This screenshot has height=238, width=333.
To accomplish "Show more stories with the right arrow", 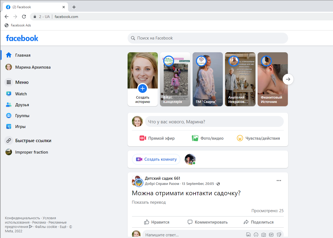I will [x=288, y=79].
